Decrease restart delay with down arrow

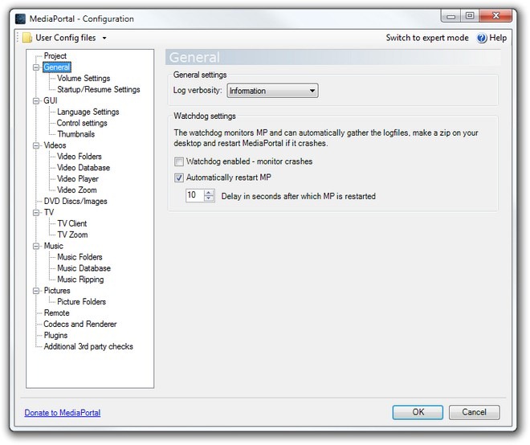coord(209,198)
